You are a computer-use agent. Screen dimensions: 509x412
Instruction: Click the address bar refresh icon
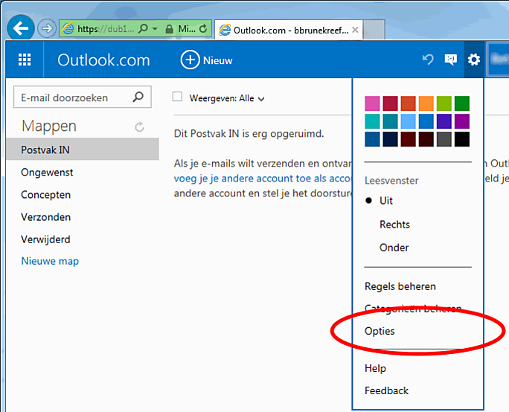tap(203, 29)
